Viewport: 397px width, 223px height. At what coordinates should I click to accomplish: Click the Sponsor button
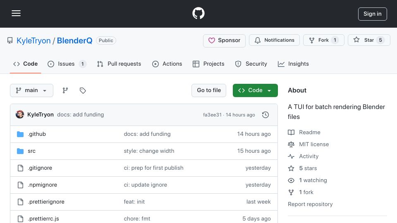pos(224,40)
